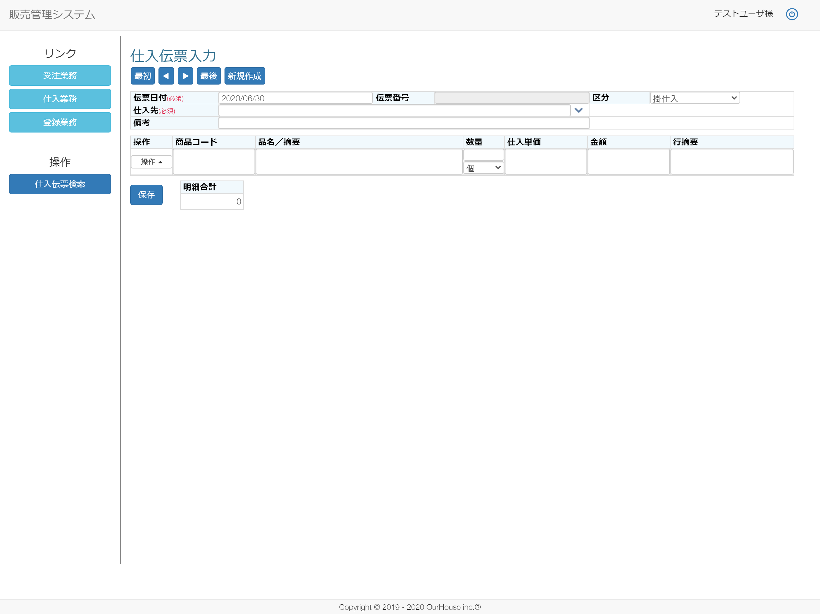Open the 区分 掛仕入 dropdown
The height and width of the screenshot is (614, 820).
tap(694, 98)
